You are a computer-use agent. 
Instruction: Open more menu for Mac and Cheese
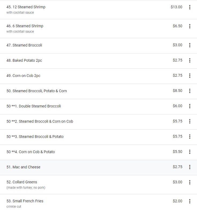190,167
